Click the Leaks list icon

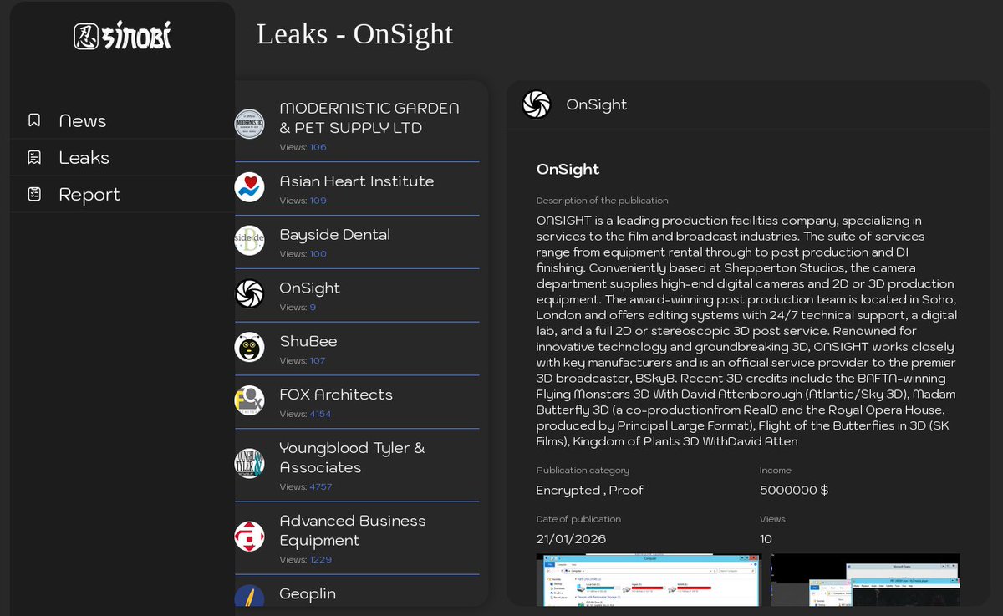[x=34, y=157]
